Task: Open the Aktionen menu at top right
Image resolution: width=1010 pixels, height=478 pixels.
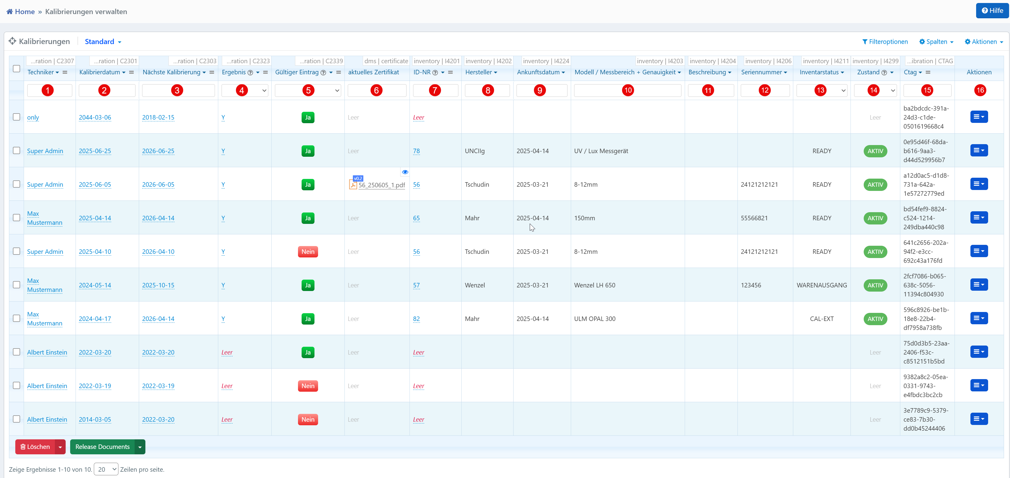Action: coord(984,42)
